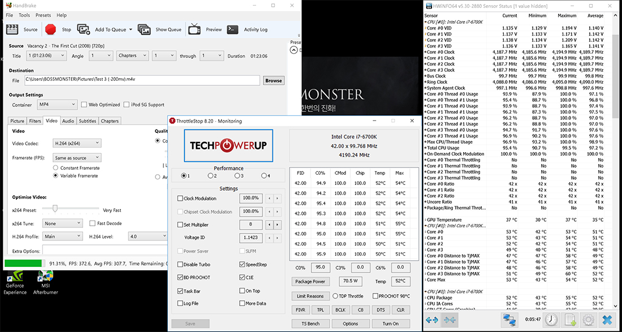The image size is (622, 332).
Task: Stop the encode with red Stop icon
Action: pyautogui.click(x=51, y=29)
